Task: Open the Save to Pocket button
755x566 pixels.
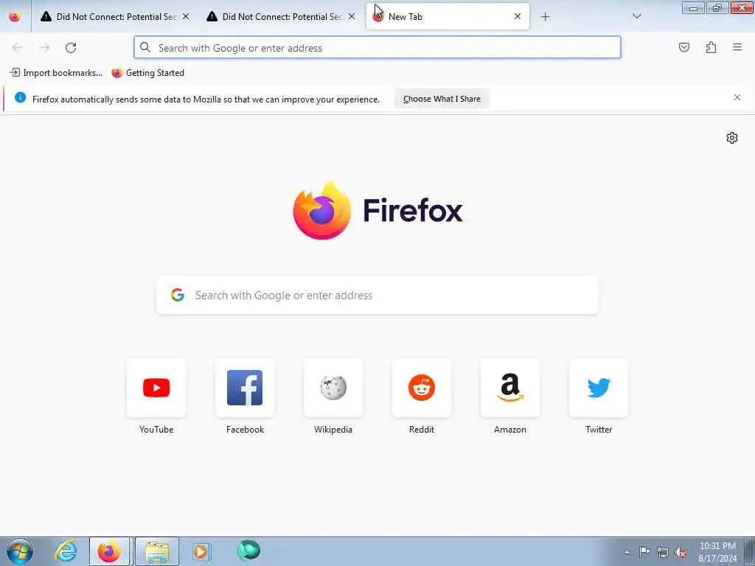Action: (x=683, y=47)
